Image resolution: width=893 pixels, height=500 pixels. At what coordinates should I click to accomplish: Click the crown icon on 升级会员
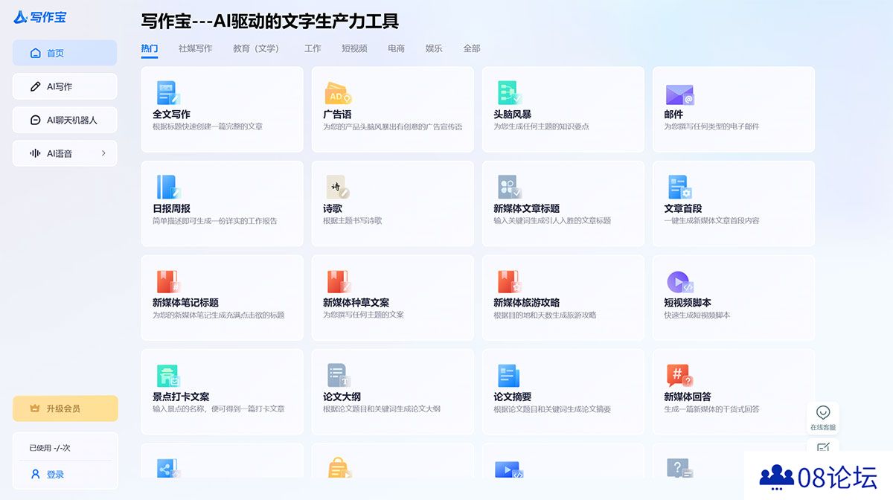34,408
